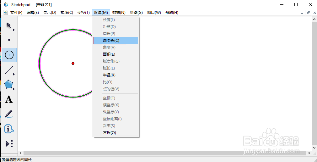Click the vertical scrollbar down arrow

[x=314, y=148]
